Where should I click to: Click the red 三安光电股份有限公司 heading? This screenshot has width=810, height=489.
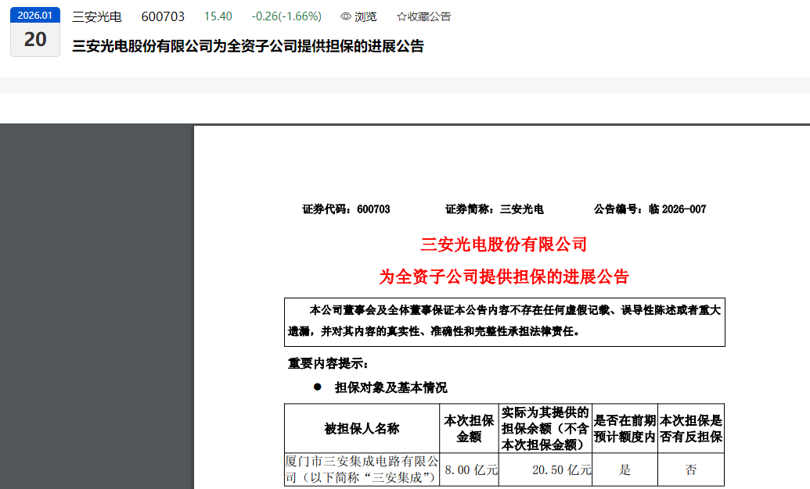click(x=504, y=244)
